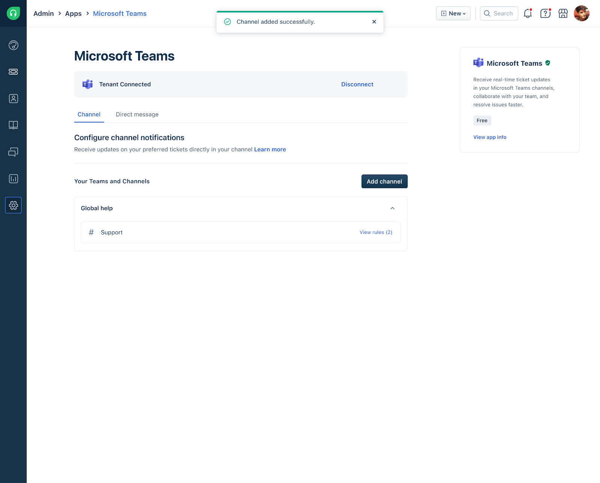The image size is (600, 483).
Task: Open the help question mark icon
Action: point(545,14)
